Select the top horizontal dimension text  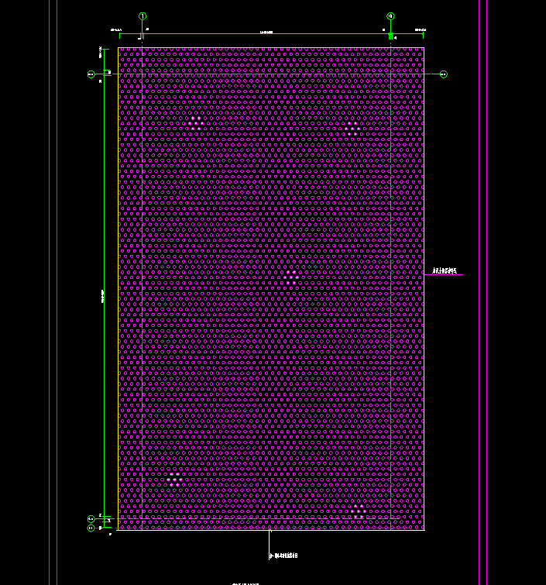[x=267, y=33]
